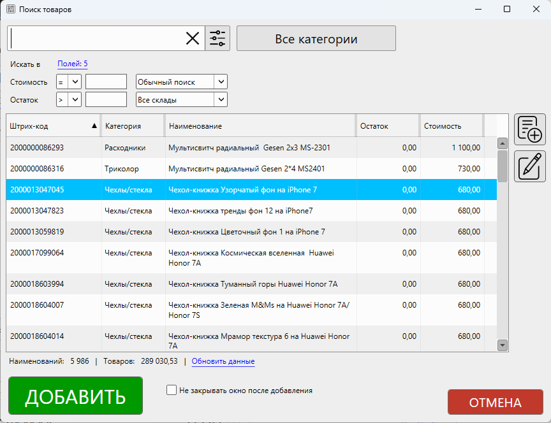This screenshot has height=423, width=551.
Task: Click the edit product pencil icon
Action: tap(530, 166)
